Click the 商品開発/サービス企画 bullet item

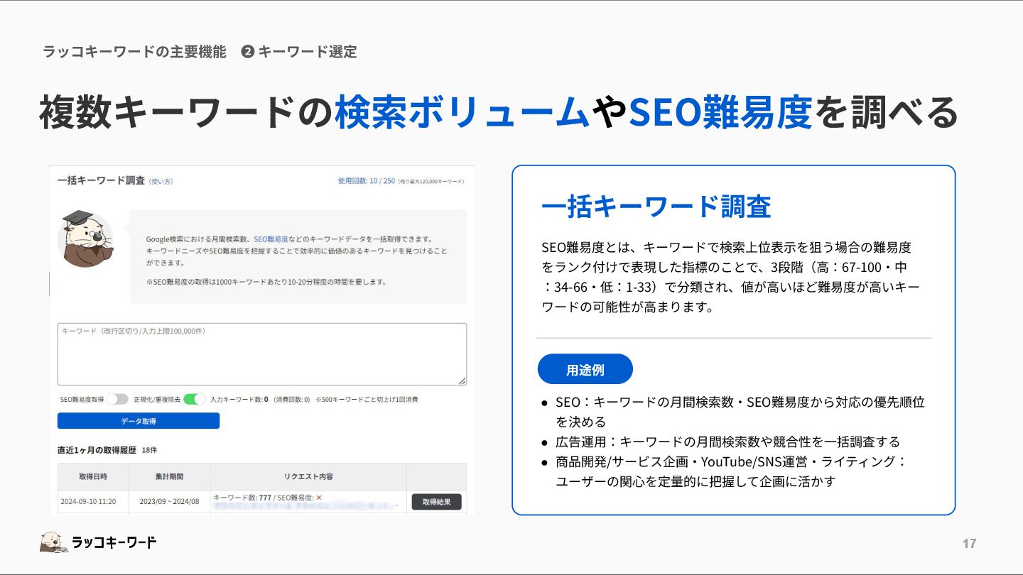point(731,471)
